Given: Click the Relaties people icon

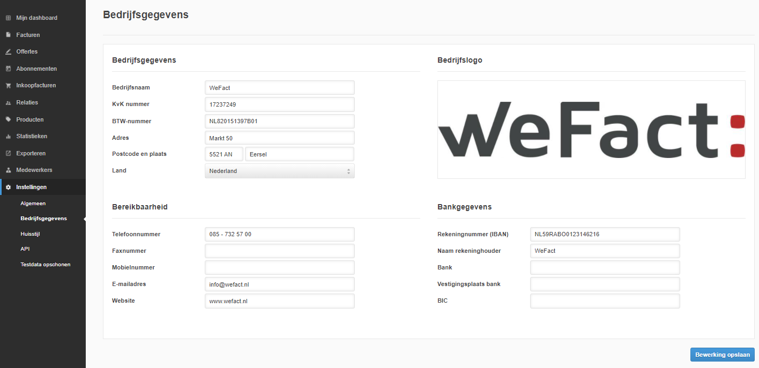Looking at the screenshot, I should point(8,102).
